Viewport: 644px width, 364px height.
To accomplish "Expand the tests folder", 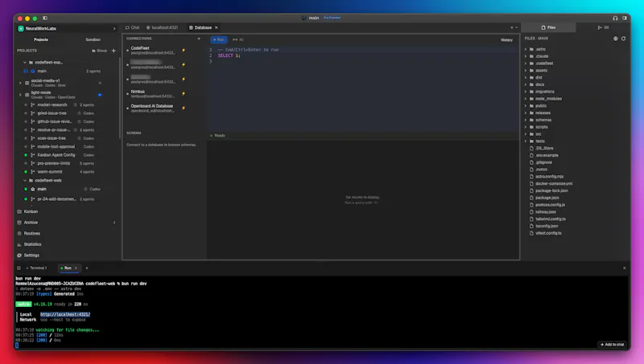I will click(x=526, y=141).
